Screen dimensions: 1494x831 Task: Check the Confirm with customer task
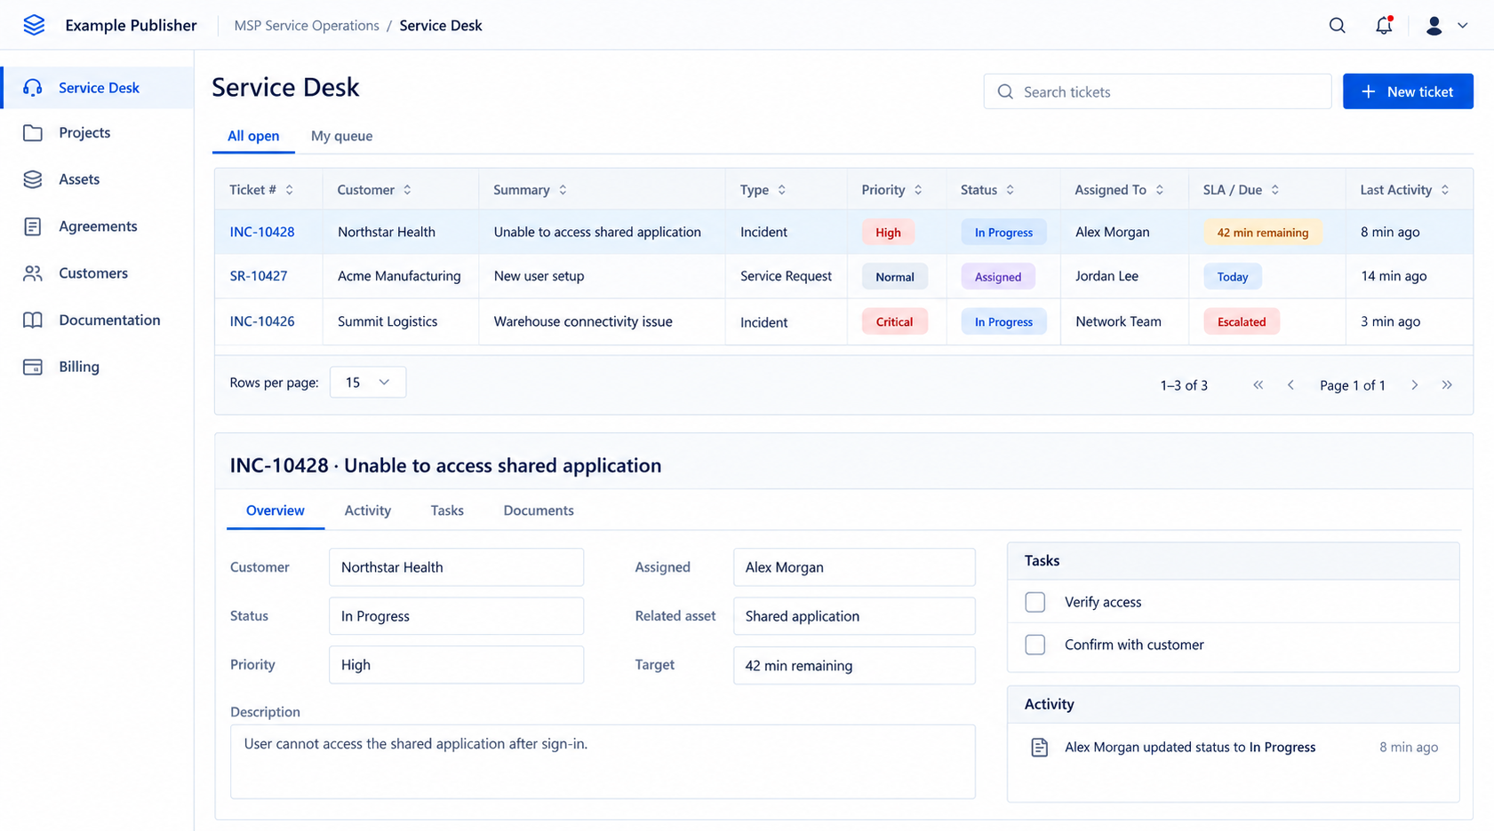pyautogui.click(x=1035, y=645)
